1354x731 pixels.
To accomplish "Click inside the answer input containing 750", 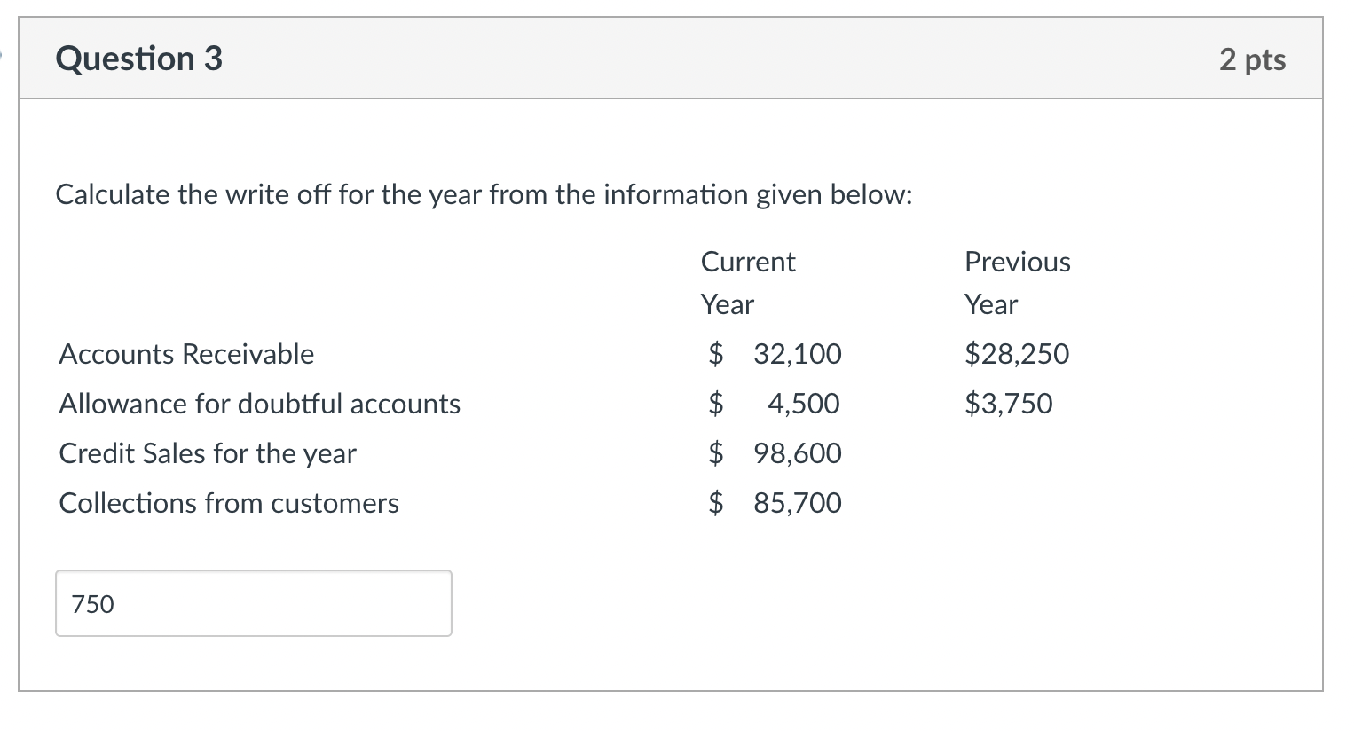I will pyautogui.click(x=253, y=603).
